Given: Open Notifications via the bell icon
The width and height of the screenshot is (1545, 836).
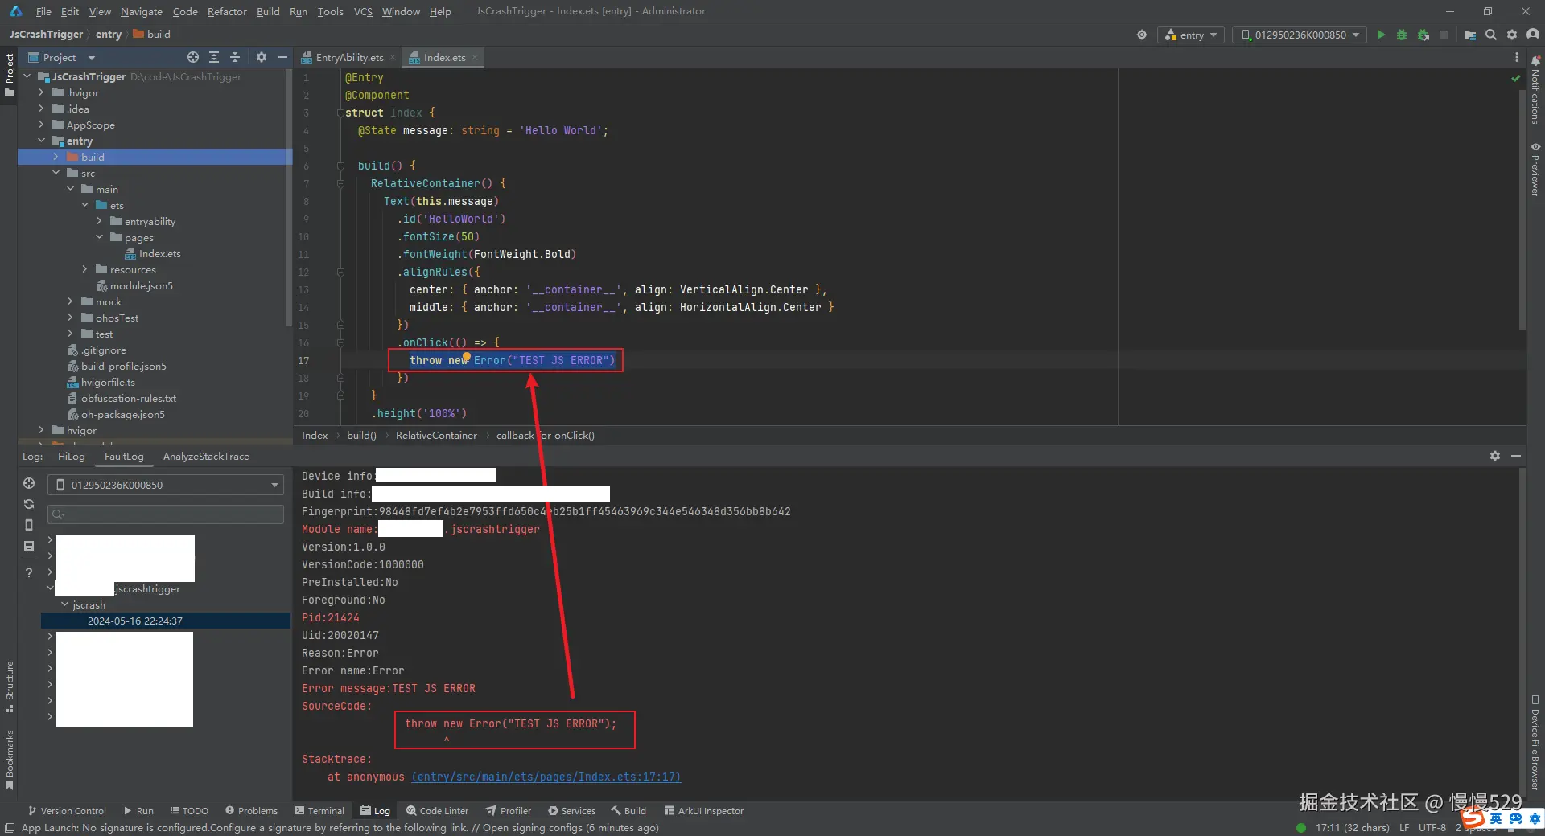Looking at the screenshot, I should [1535, 63].
